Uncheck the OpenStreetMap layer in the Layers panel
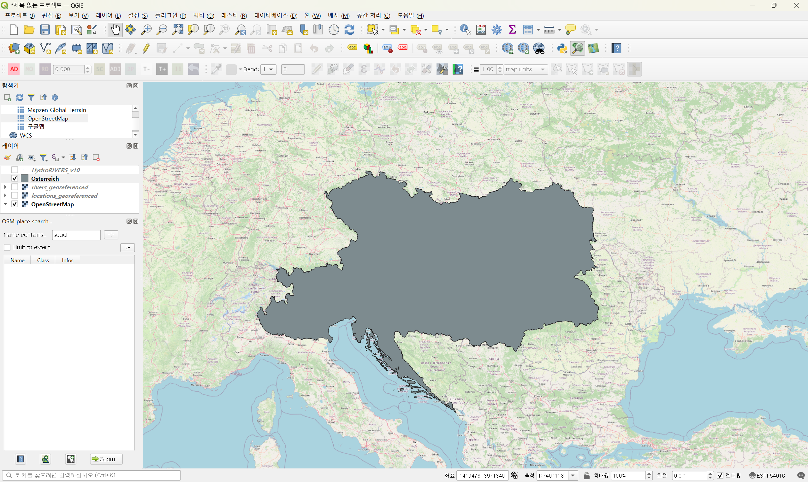This screenshot has width=808, height=482. point(15,204)
